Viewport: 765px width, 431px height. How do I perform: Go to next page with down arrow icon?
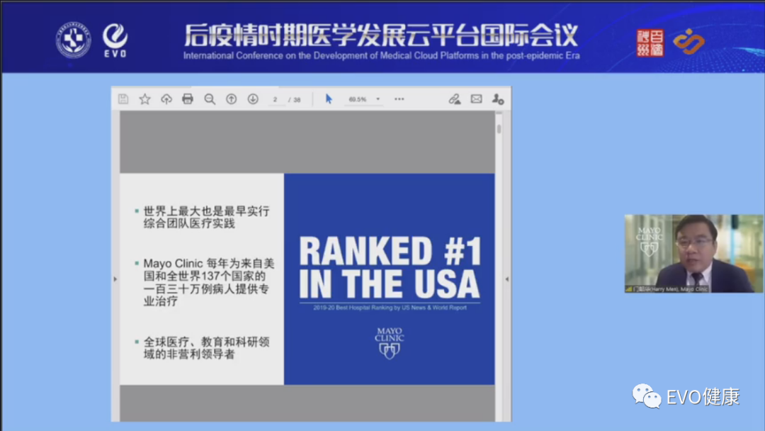tap(252, 99)
